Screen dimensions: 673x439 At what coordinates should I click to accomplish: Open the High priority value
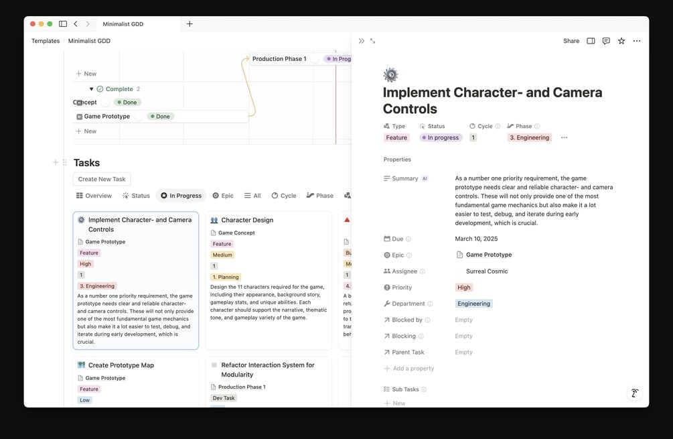pos(464,288)
